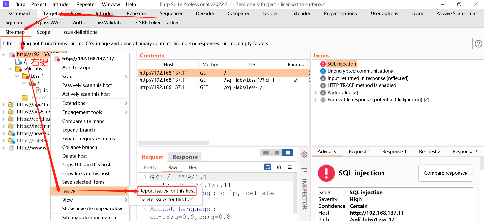Click the Backup file issue icon
This screenshot has width=484, height=221.
tap(323, 93)
